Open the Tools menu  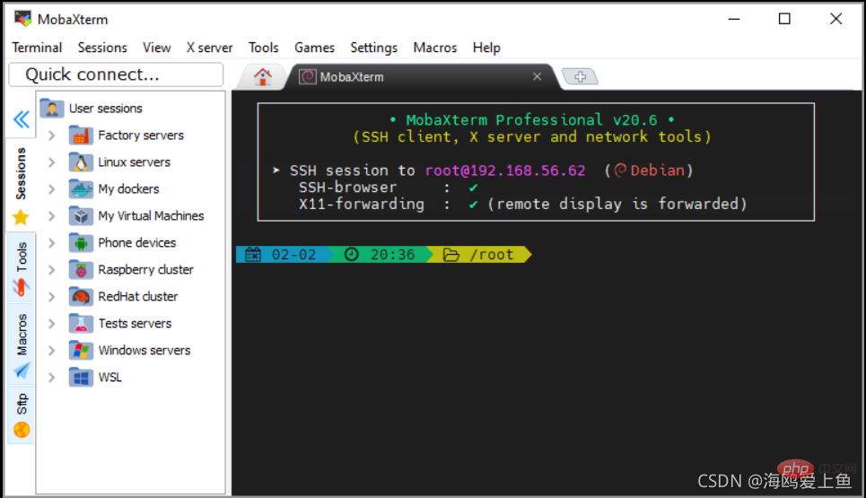tap(264, 48)
